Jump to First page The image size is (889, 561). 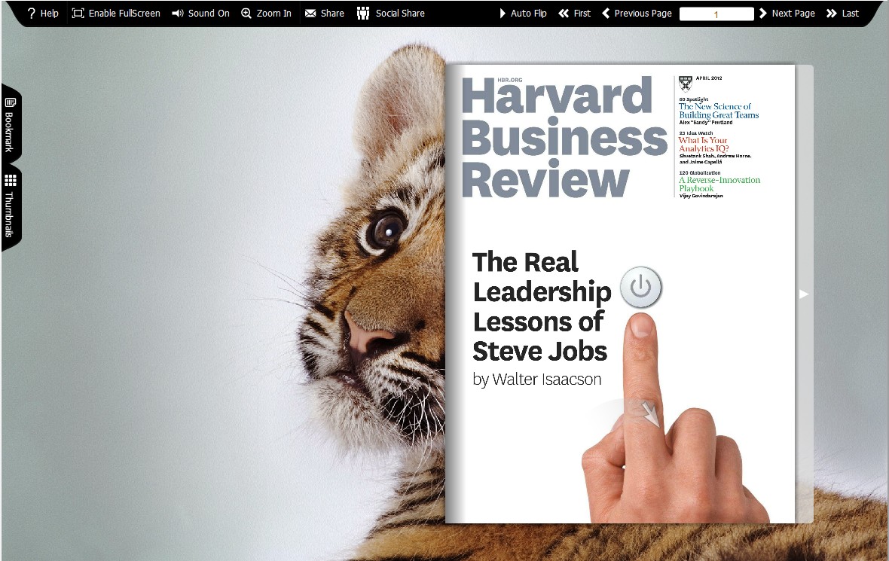(x=574, y=13)
